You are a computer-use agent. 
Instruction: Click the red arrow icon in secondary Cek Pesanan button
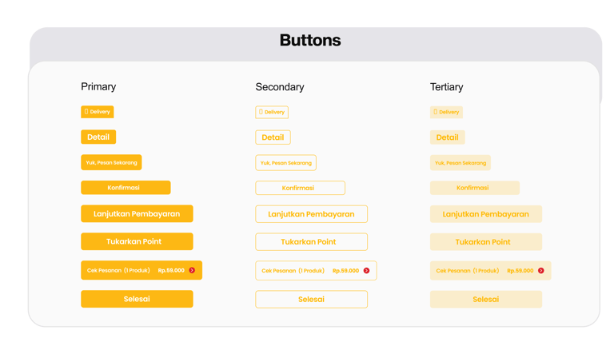pos(366,271)
